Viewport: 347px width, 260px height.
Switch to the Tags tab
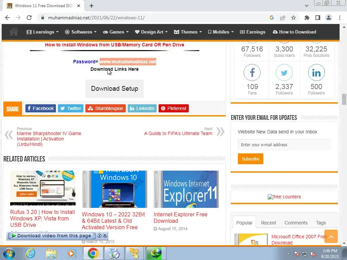321,223
